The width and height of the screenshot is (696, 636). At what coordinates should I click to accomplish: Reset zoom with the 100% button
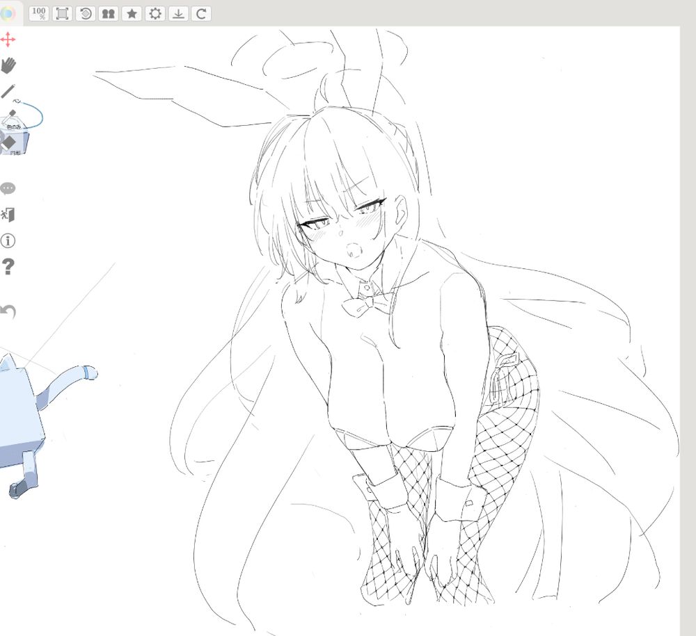click(39, 14)
